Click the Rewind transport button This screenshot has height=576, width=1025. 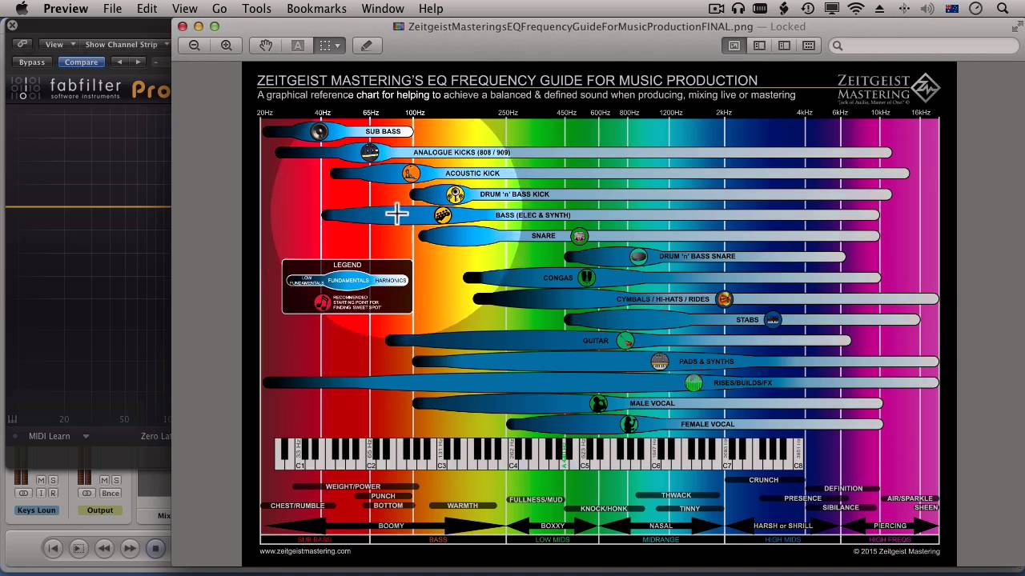(x=103, y=548)
